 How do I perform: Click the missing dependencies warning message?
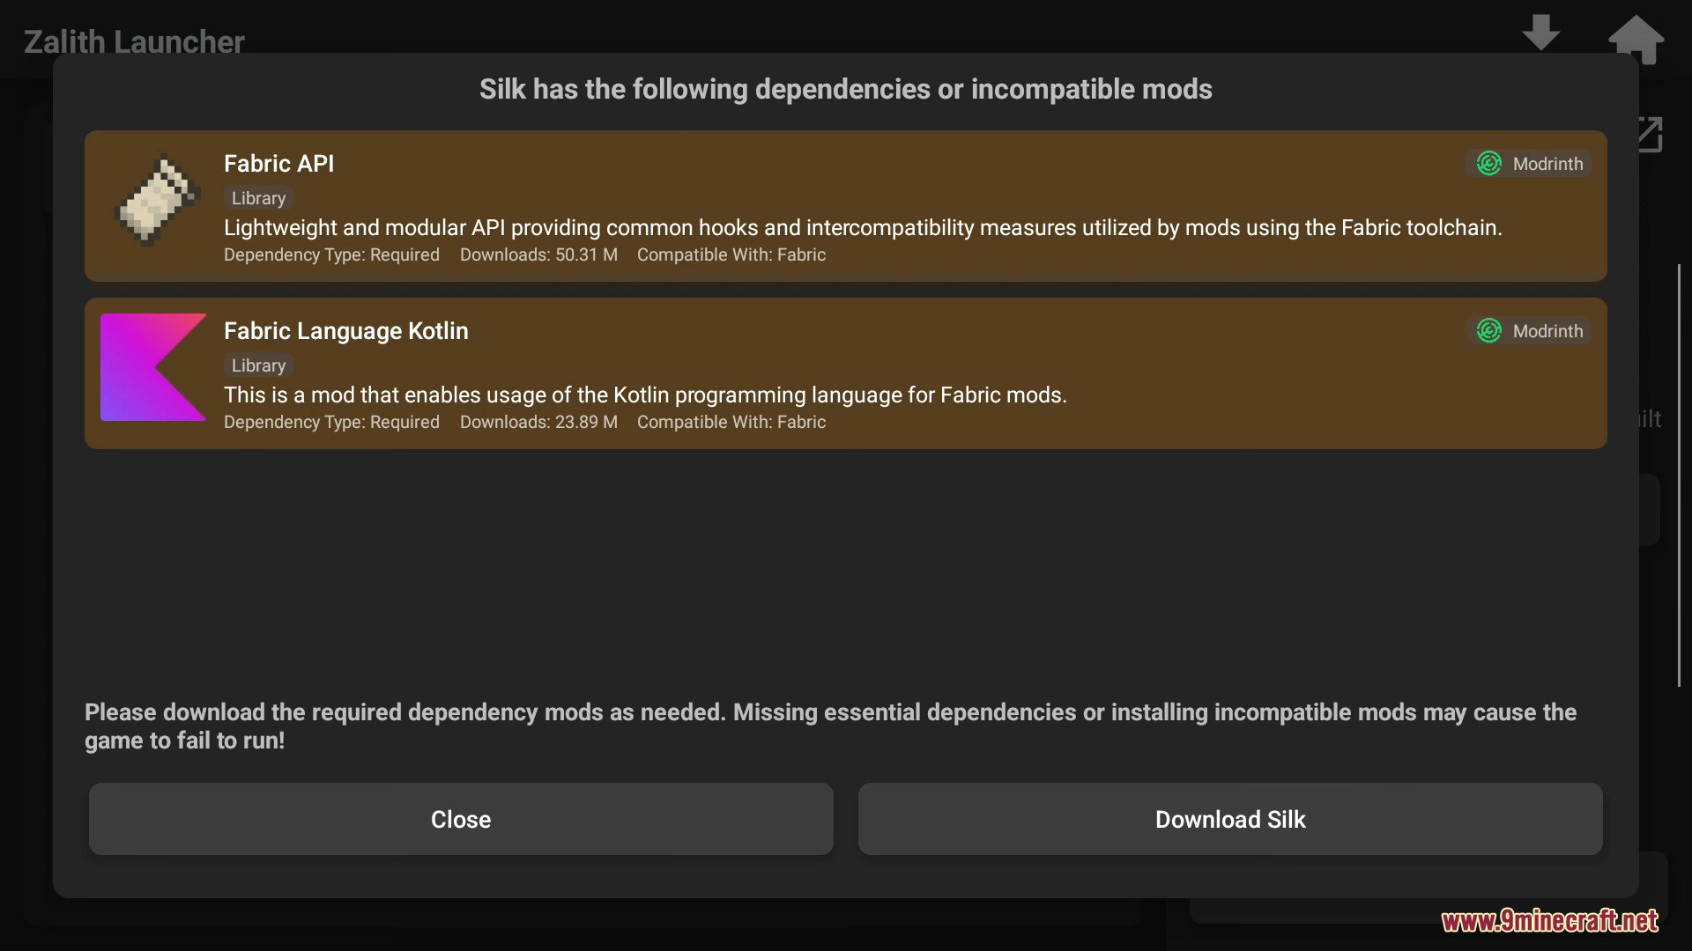[x=830, y=726]
